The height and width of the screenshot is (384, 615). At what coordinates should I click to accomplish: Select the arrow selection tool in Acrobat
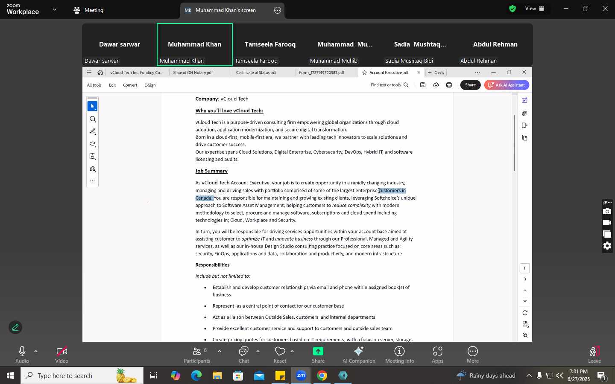tap(92, 106)
